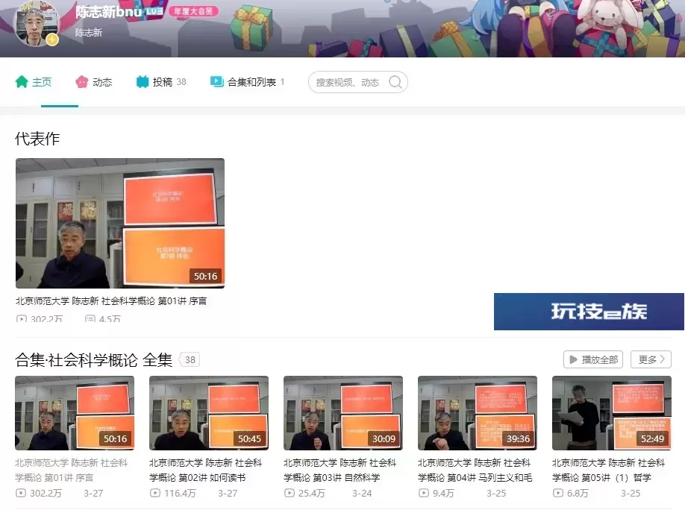Open the 投稿 tab with 38 uploads
The height and width of the screenshot is (510, 685).
(161, 82)
